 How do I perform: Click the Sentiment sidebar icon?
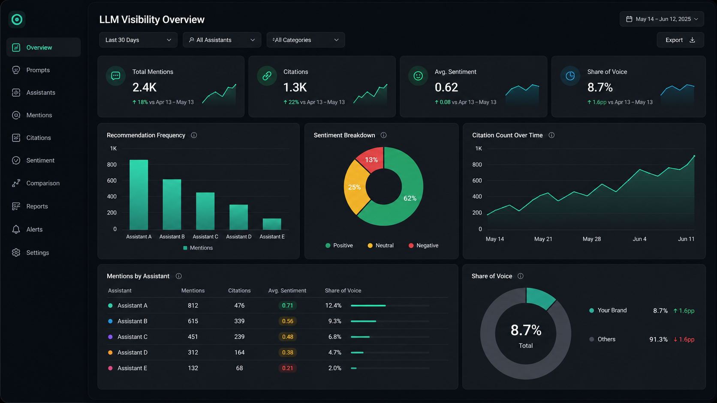[x=16, y=160]
